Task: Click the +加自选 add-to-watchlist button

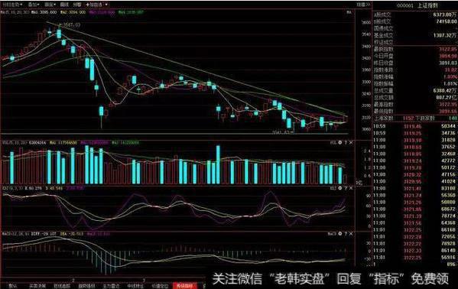Action: [x=94, y=5]
